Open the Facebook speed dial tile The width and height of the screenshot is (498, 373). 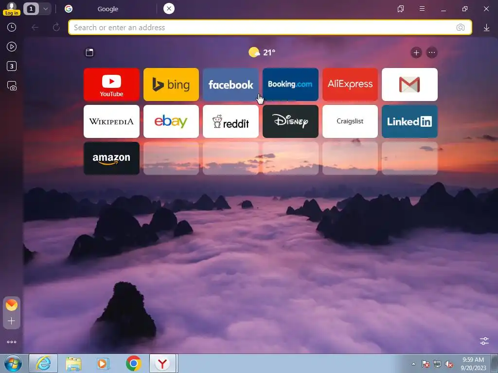pyautogui.click(x=231, y=85)
